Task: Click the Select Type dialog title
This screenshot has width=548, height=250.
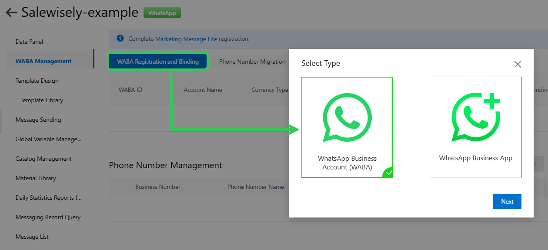Action: [321, 63]
